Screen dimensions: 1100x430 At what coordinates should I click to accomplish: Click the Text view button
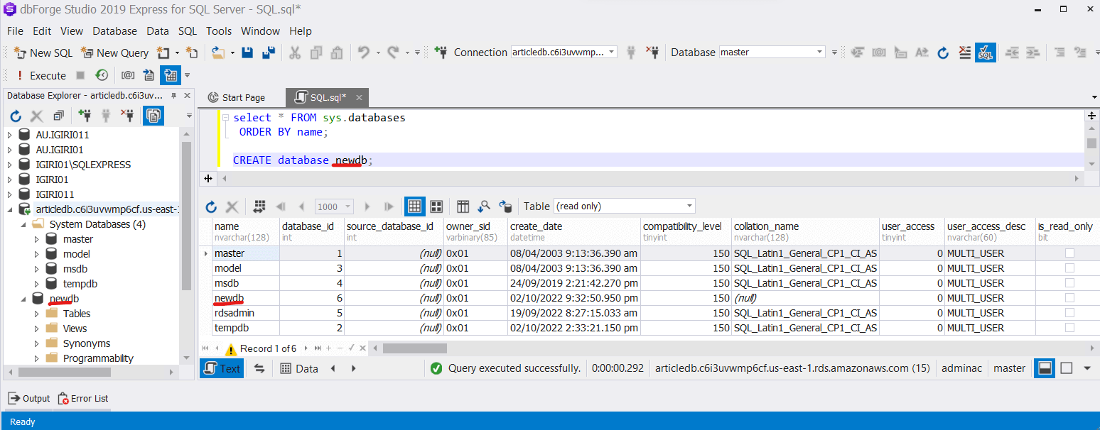click(x=222, y=368)
